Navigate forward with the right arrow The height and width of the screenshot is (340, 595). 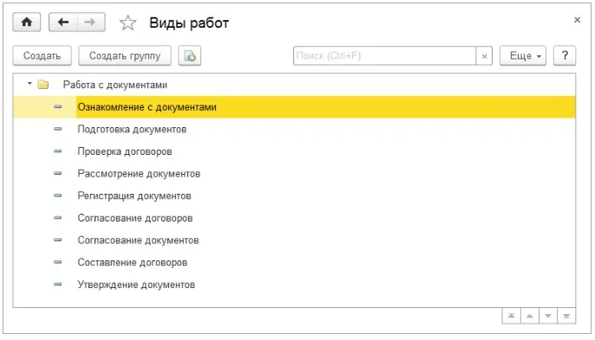pyautogui.click(x=91, y=22)
